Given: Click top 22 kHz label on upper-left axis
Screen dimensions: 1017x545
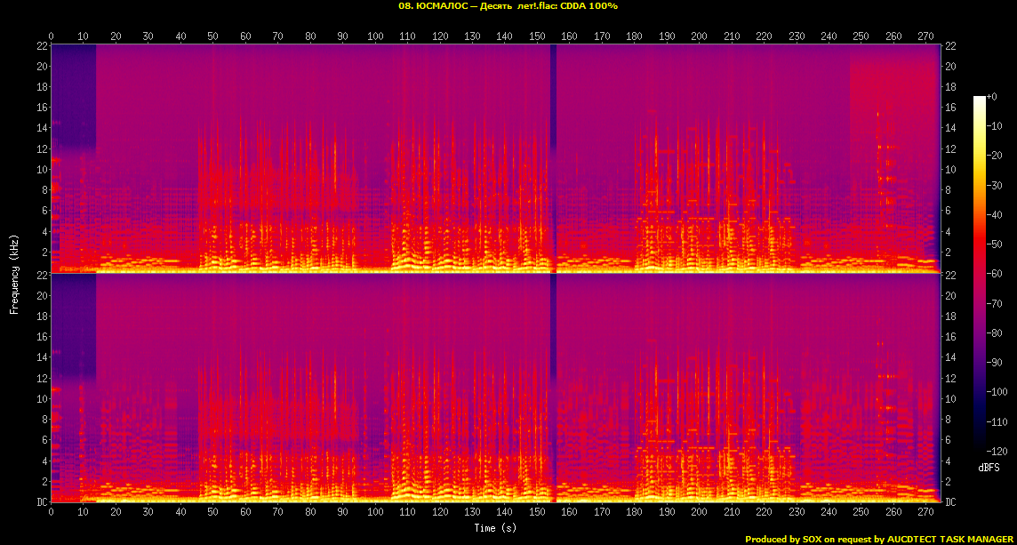Looking at the screenshot, I should tap(42, 45).
